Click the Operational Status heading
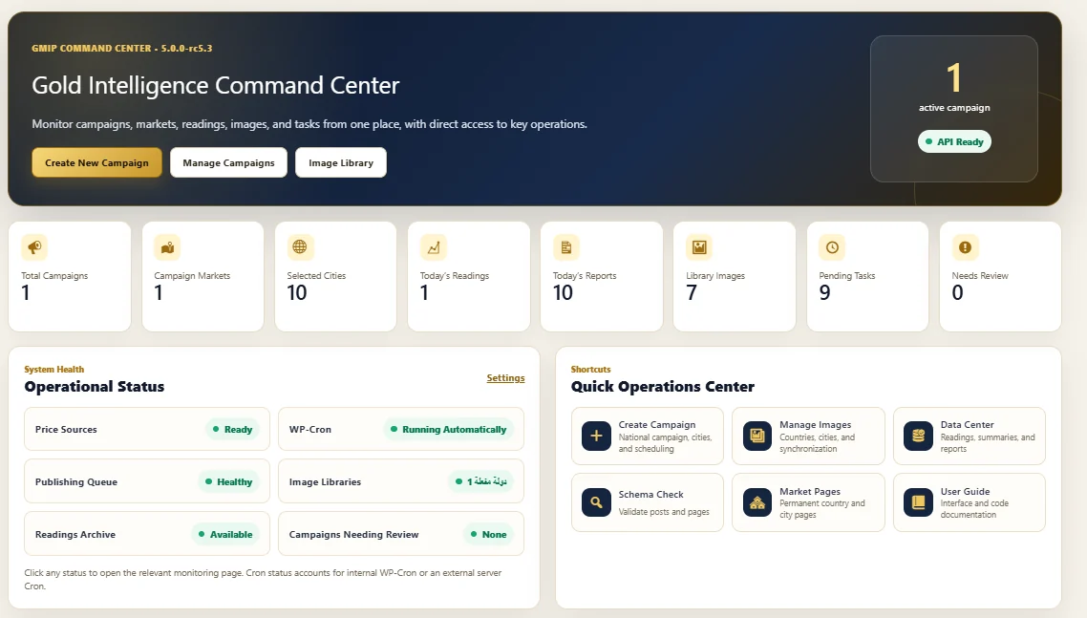The image size is (1087, 618). click(95, 386)
